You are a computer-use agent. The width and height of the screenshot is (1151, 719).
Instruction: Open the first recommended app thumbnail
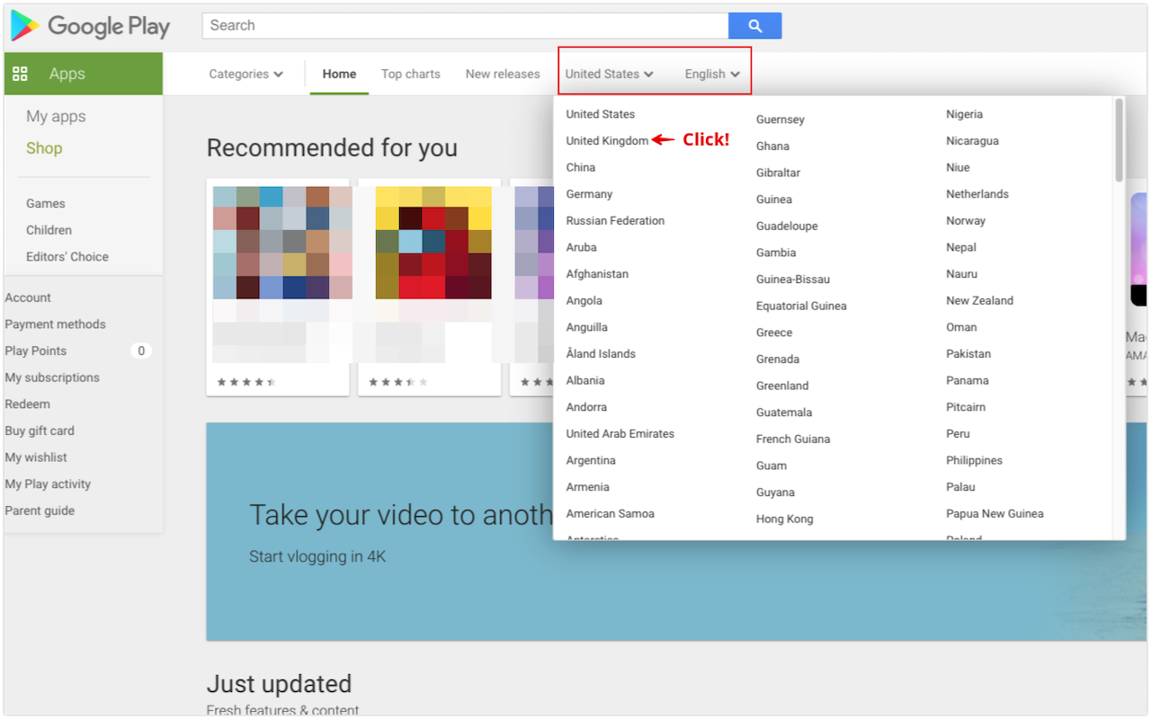click(x=282, y=243)
